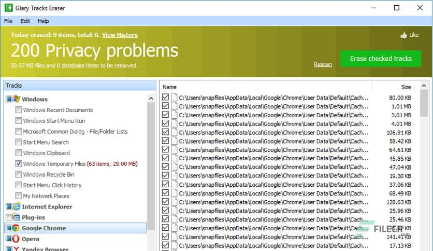Click the Internet Explorer icon
433x251 pixels.
pos(17,206)
